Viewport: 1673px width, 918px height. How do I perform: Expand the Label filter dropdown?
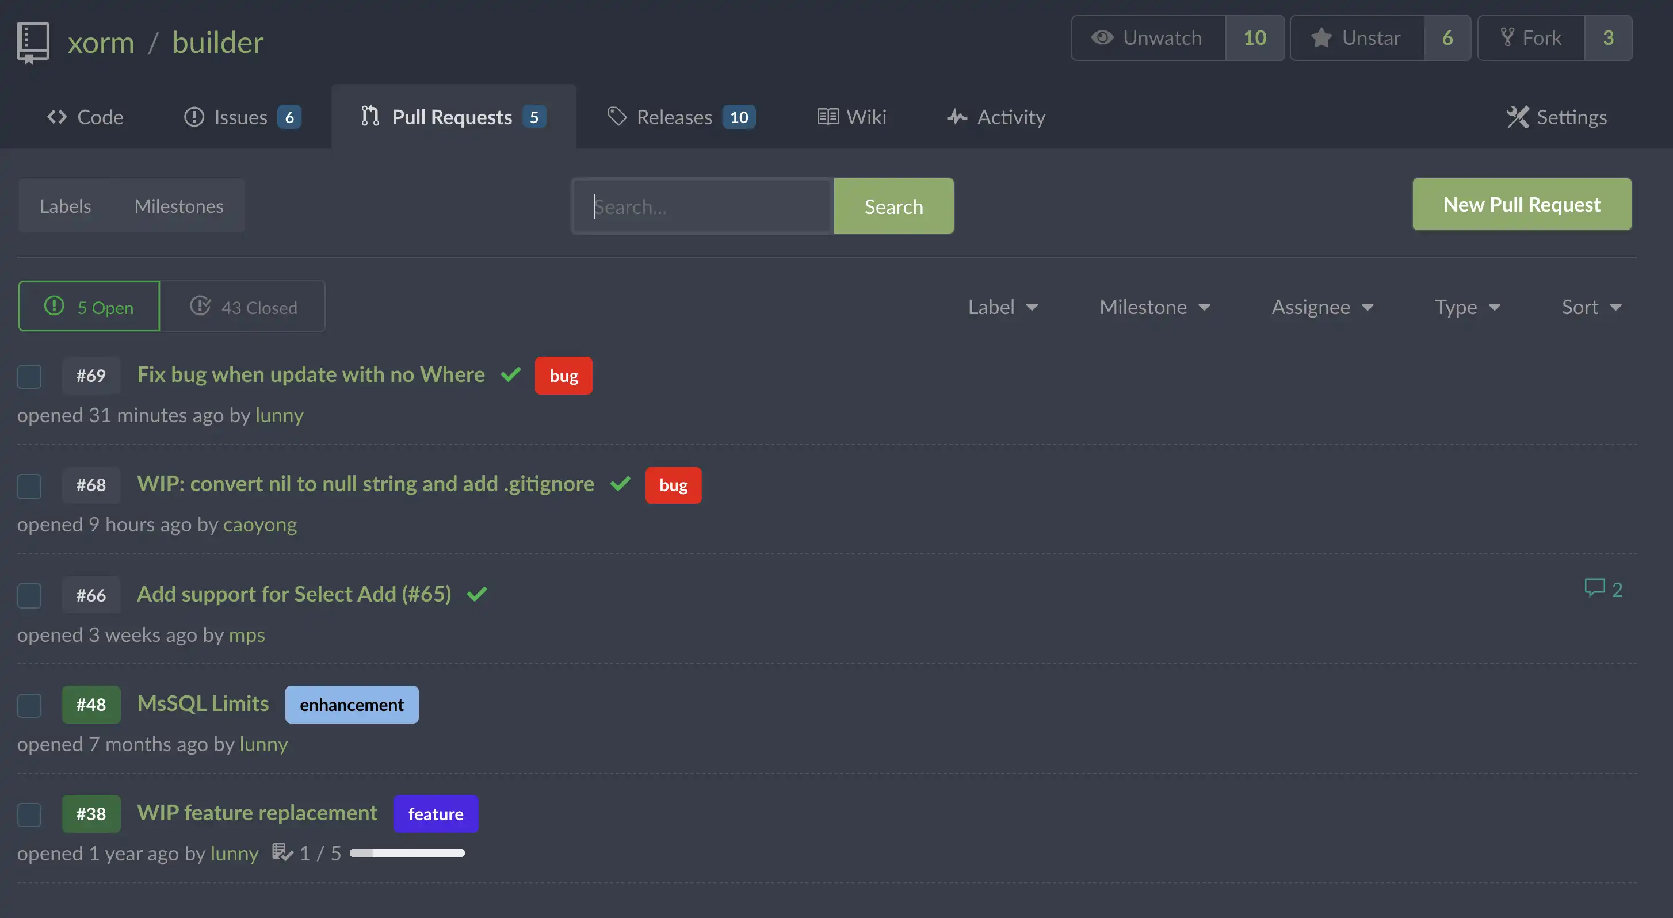tap(1002, 305)
